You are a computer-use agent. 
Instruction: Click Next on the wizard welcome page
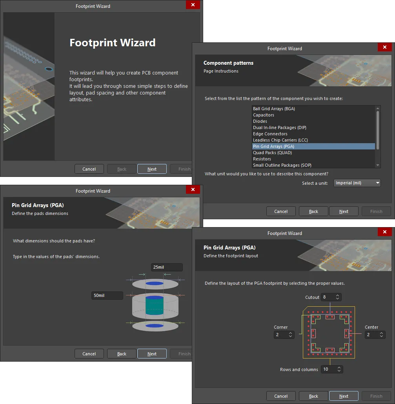point(152,169)
